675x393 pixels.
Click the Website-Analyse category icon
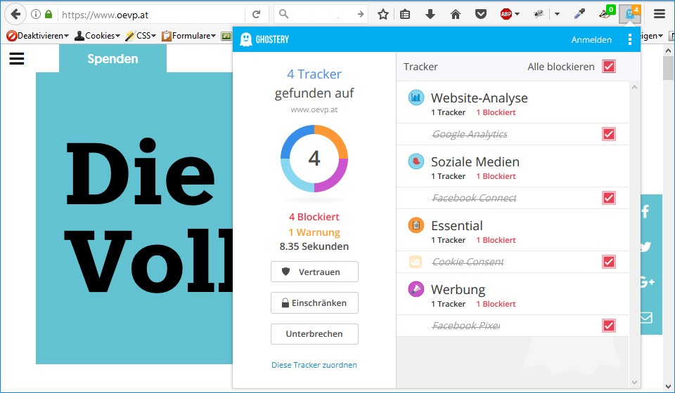pyautogui.click(x=416, y=98)
